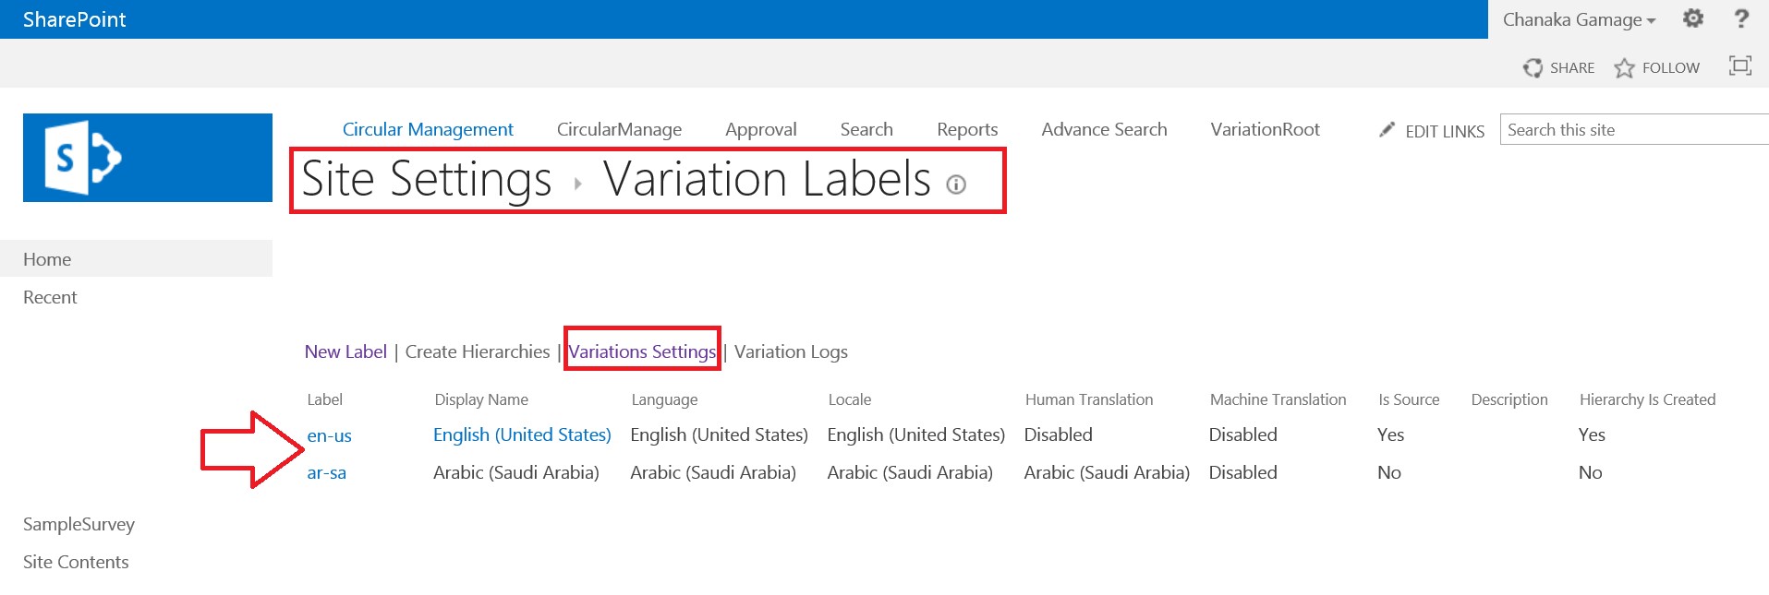1769x595 pixels.
Task: Click the en-us row Language cell
Action: 719,434
